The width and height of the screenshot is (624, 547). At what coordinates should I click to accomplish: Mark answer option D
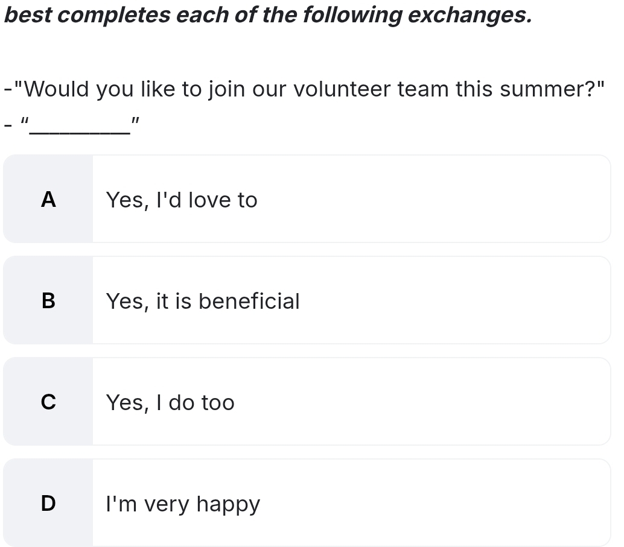coord(307,503)
